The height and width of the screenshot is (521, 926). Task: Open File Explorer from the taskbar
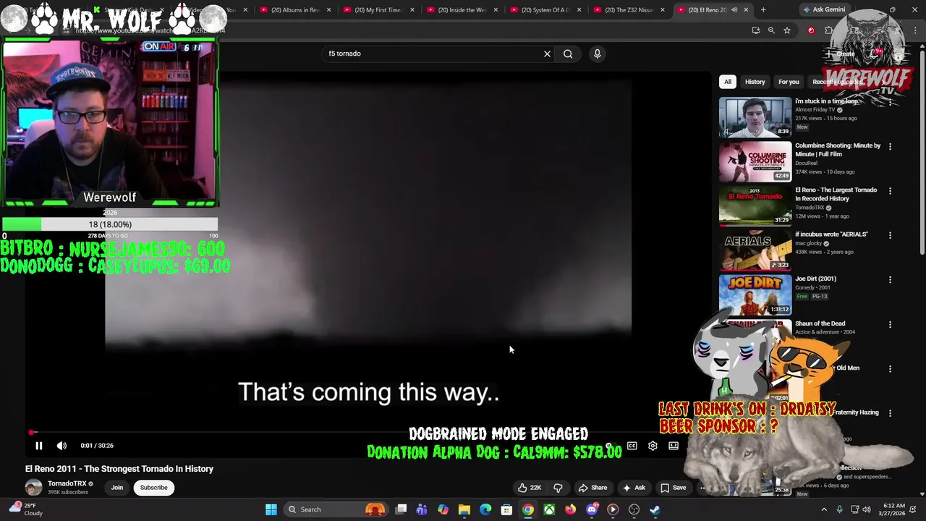pyautogui.click(x=464, y=509)
